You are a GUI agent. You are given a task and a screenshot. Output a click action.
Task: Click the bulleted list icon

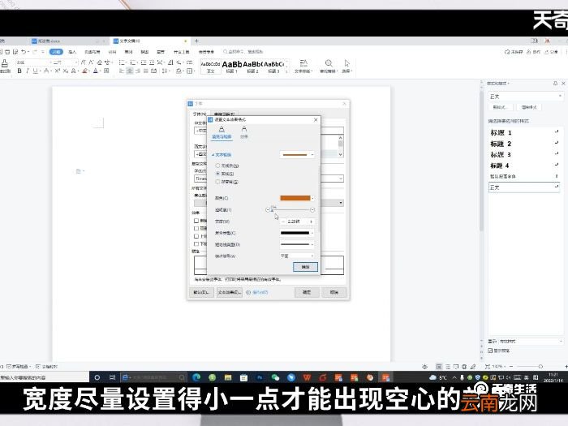(122, 62)
